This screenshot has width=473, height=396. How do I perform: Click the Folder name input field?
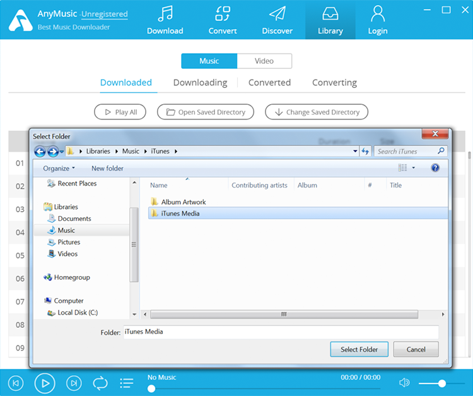[281, 332]
